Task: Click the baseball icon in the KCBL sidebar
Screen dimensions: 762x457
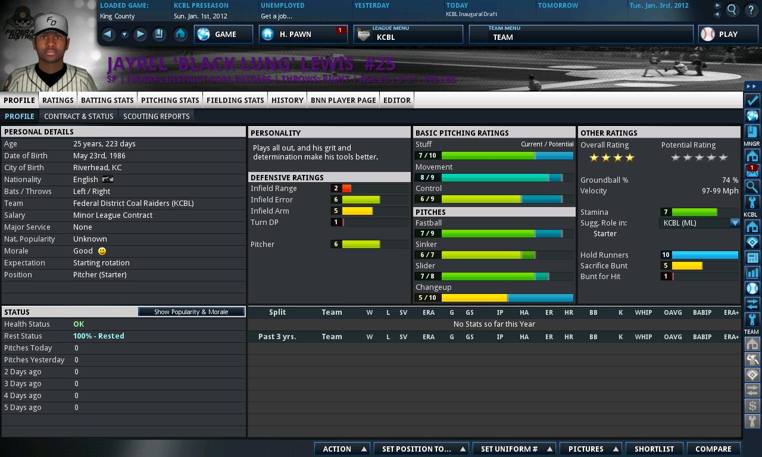Action: coord(752,287)
